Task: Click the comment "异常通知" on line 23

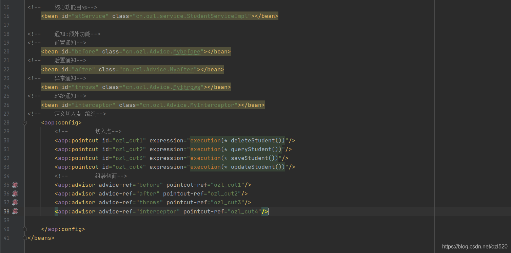Action: 65,78
